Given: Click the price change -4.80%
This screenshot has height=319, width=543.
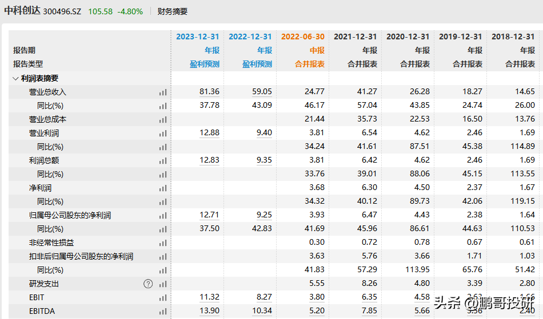Looking at the screenshot, I should coord(130,11).
